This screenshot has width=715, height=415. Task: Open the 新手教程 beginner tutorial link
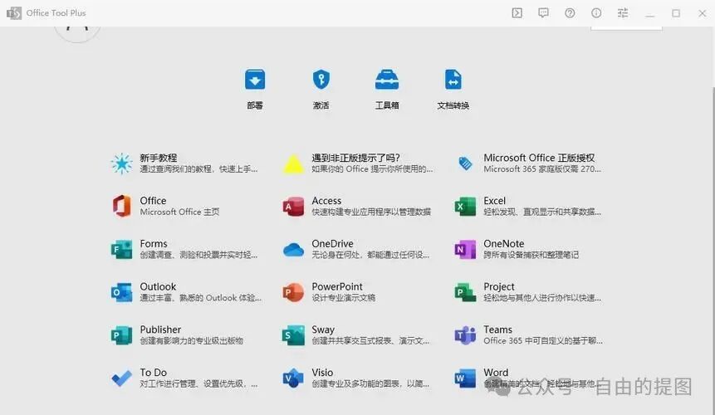pos(158,158)
